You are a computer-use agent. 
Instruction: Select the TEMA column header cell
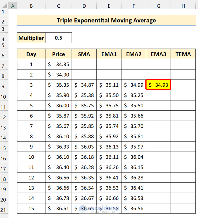pos(183,54)
